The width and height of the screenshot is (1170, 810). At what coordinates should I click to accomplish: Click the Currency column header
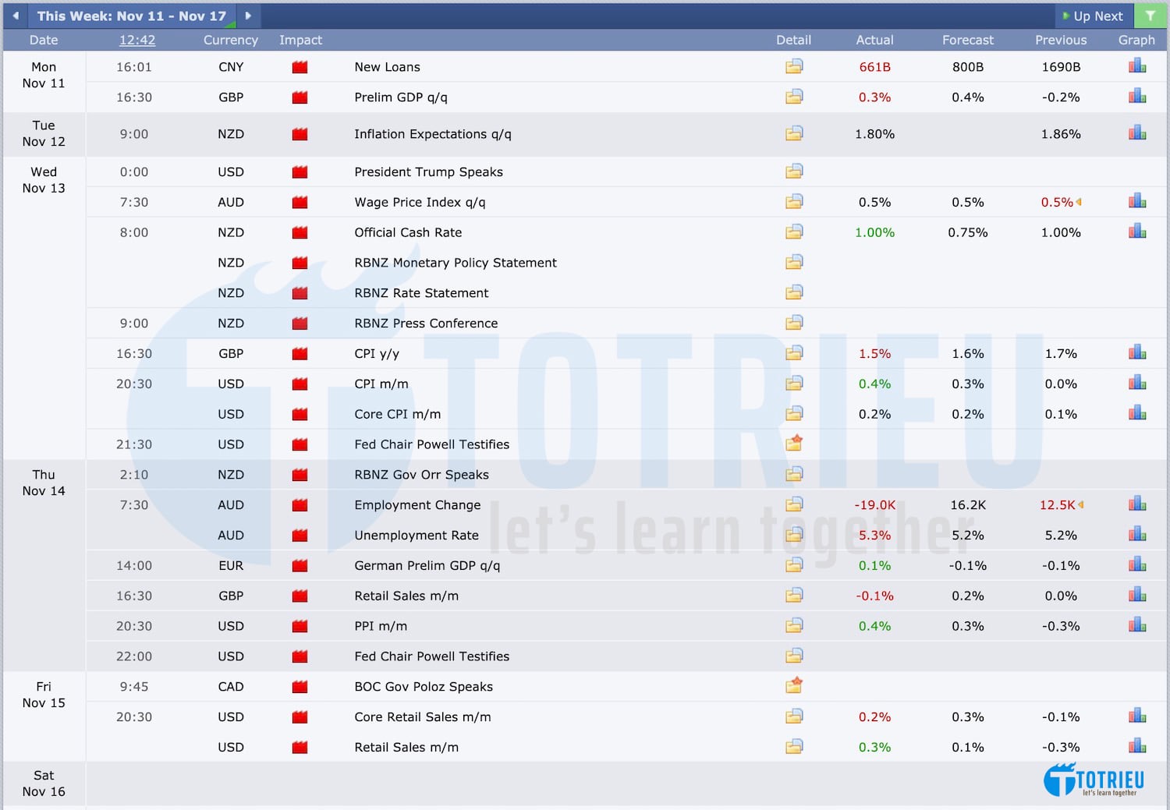[x=230, y=40]
